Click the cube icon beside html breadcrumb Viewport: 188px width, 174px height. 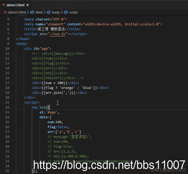pyautogui.click(x=32, y=12)
